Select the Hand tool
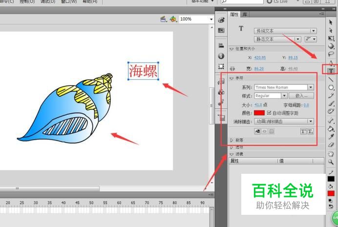This screenshot has width=338, height=227. coord(331,154)
